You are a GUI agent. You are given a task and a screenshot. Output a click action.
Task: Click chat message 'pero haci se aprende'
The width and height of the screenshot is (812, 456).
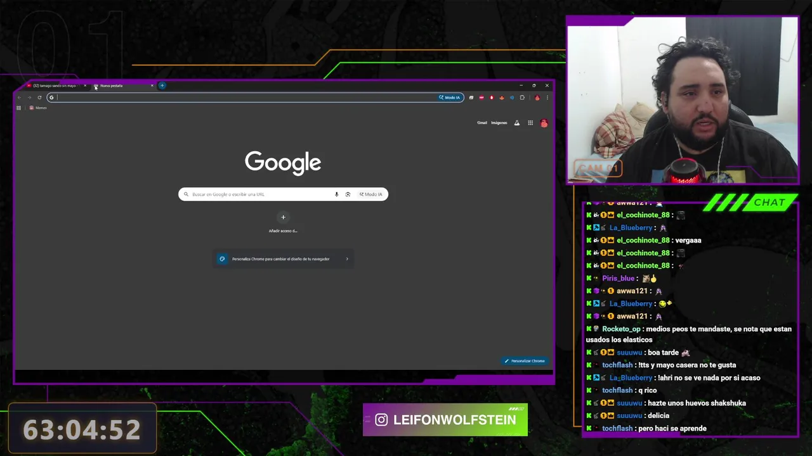pos(672,428)
